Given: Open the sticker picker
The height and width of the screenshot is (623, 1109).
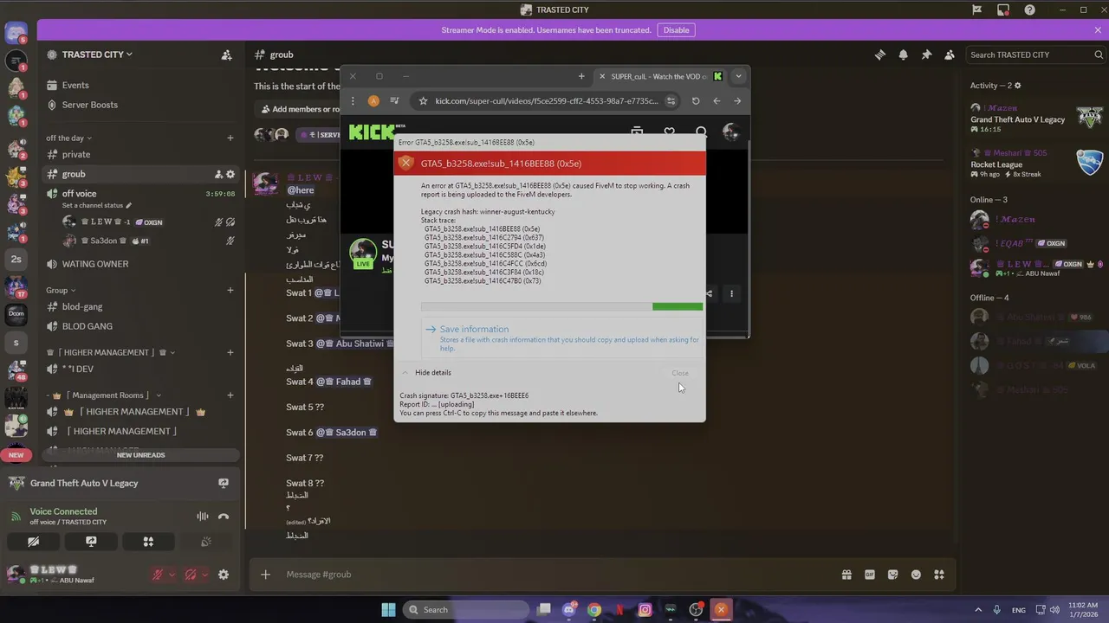Looking at the screenshot, I should click(893, 575).
